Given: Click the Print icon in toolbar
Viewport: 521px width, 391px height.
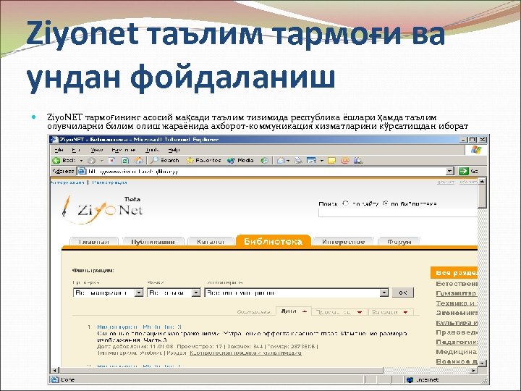Looking at the screenshot, I should [298, 161].
